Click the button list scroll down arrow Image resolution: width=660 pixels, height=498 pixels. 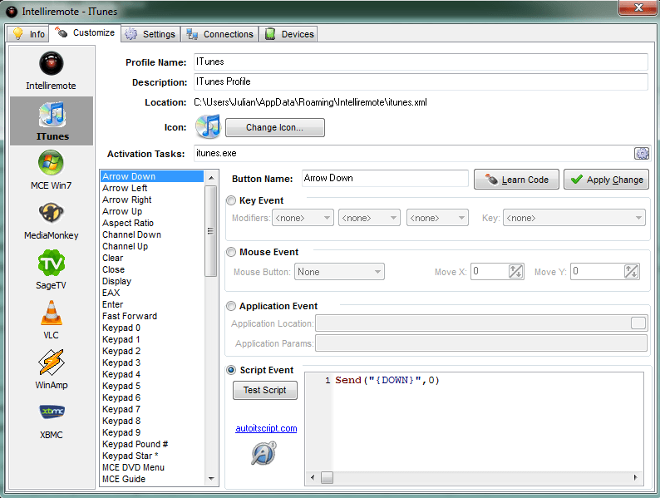tap(211, 479)
